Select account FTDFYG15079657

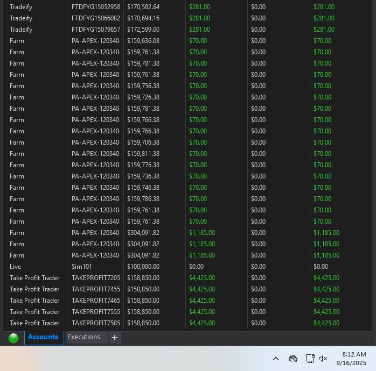pyautogui.click(x=96, y=30)
